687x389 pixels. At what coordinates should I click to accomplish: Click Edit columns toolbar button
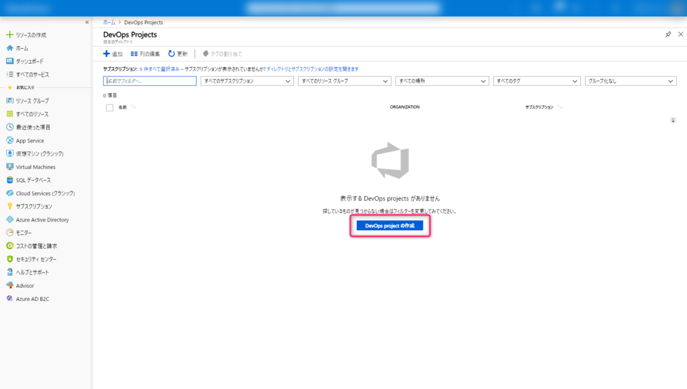tap(145, 54)
